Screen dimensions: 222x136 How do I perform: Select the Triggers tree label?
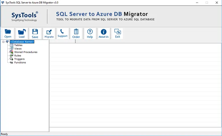pyautogui.click(x=19, y=59)
